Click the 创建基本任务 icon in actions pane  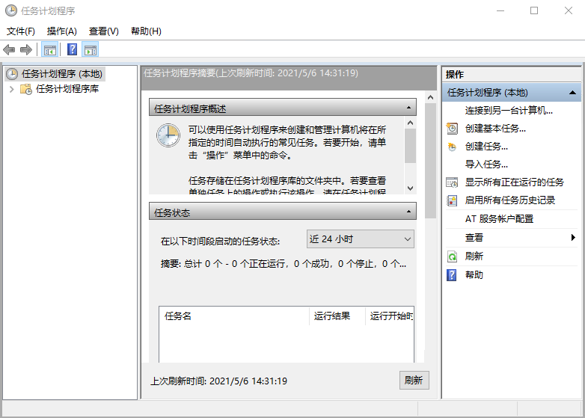pyautogui.click(x=452, y=129)
